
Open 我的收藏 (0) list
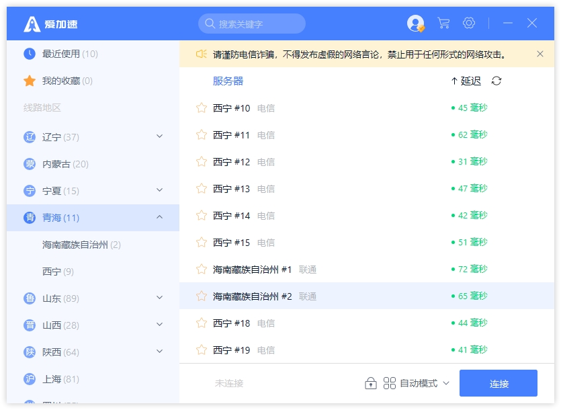(93, 81)
